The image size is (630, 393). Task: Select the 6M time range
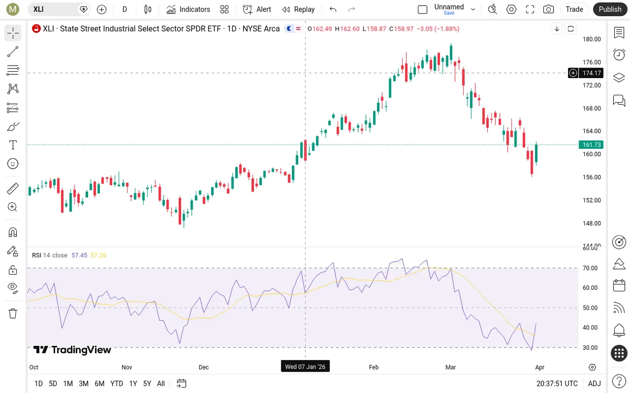[x=100, y=384]
